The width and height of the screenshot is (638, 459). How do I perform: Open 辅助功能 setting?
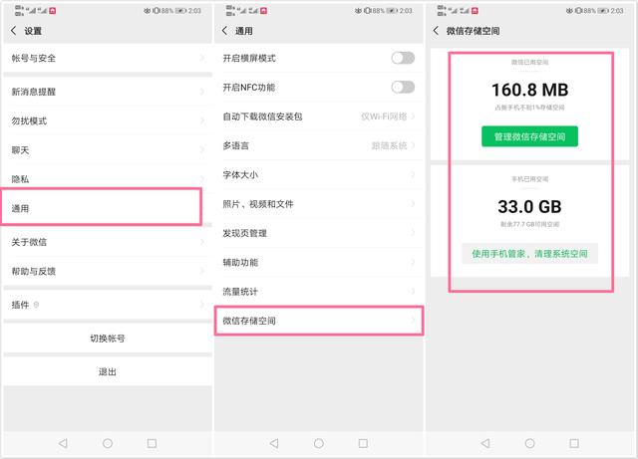319,262
